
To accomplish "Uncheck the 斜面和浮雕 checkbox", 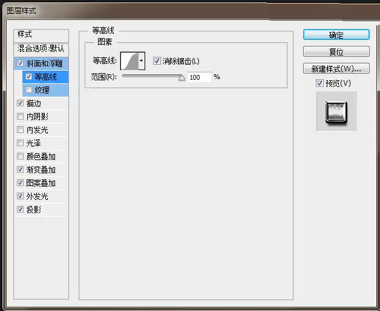I will tap(20, 63).
